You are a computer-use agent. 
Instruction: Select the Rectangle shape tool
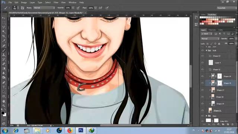pyautogui.click(x=4, y=96)
